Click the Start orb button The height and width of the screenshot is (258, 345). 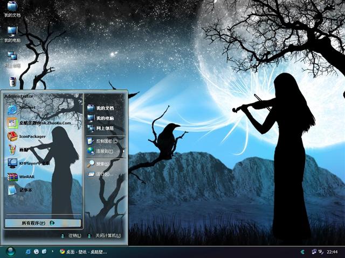(x=11, y=252)
